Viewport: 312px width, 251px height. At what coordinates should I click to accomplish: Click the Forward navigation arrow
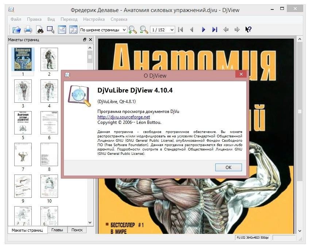coord(237,30)
